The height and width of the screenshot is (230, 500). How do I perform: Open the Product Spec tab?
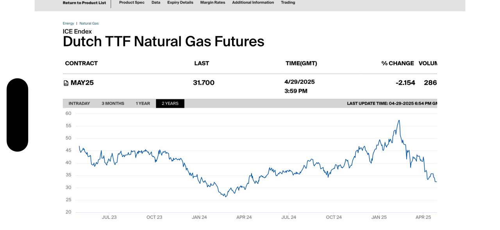132,2
